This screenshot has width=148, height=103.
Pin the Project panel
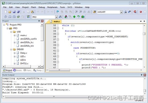pyautogui.click(x=39, y=21)
